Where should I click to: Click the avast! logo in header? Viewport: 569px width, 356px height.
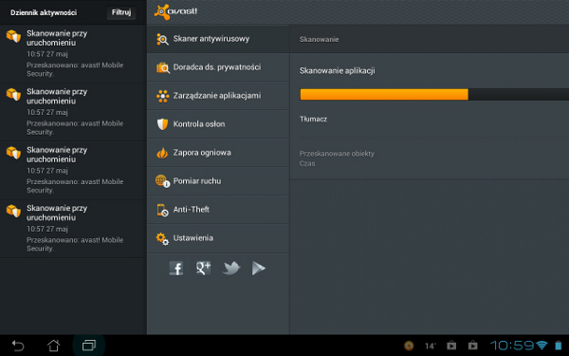click(175, 11)
